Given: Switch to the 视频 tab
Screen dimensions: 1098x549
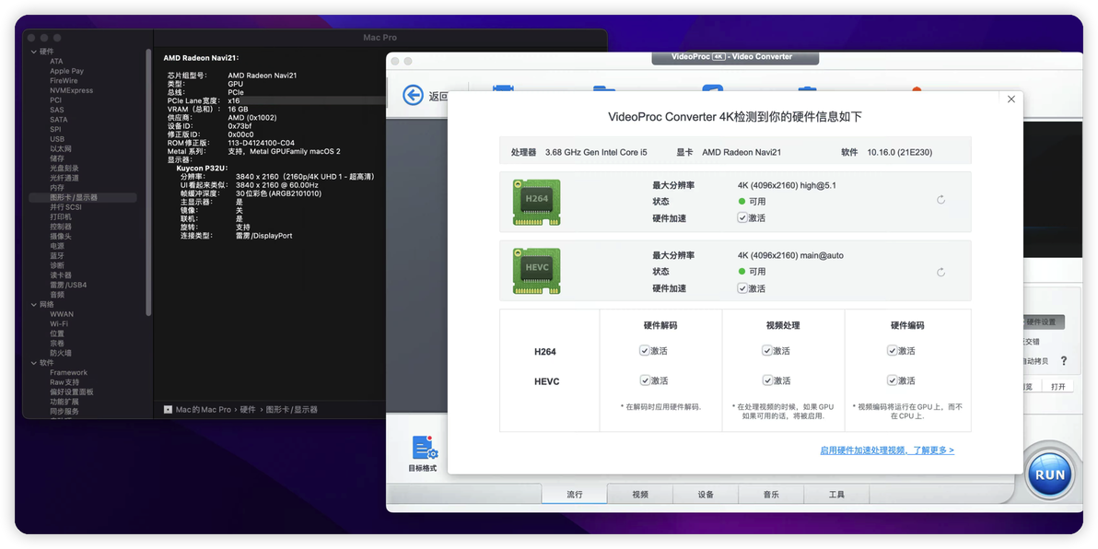Looking at the screenshot, I should click(640, 495).
